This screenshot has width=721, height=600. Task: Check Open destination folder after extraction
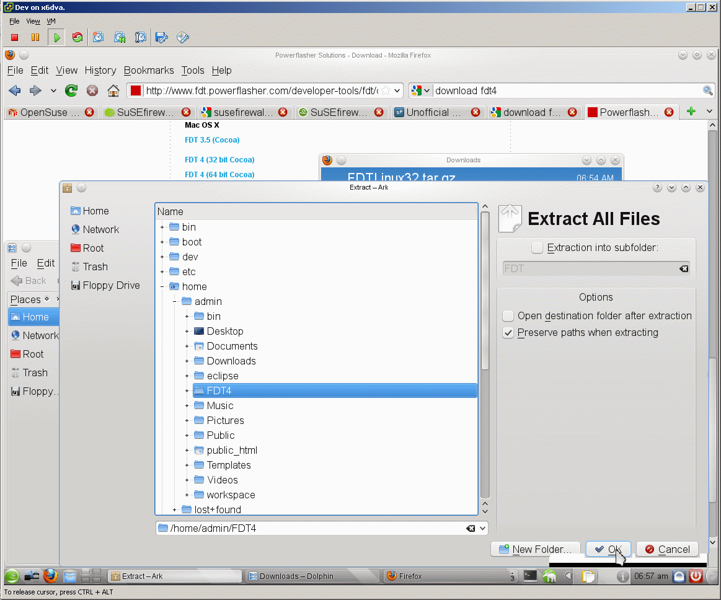point(508,316)
